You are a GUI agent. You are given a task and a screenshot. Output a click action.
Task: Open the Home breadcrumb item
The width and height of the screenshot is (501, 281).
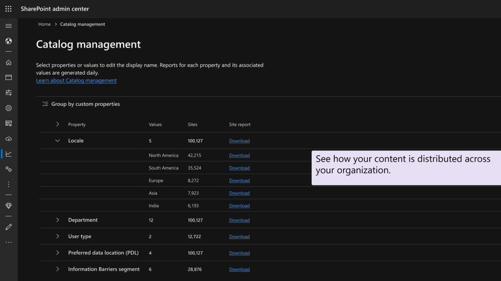pos(44,24)
